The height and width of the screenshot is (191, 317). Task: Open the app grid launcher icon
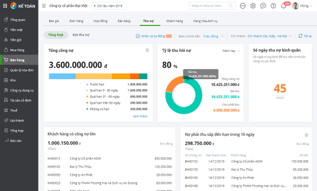pyautogui.click(x=5, y=6)
